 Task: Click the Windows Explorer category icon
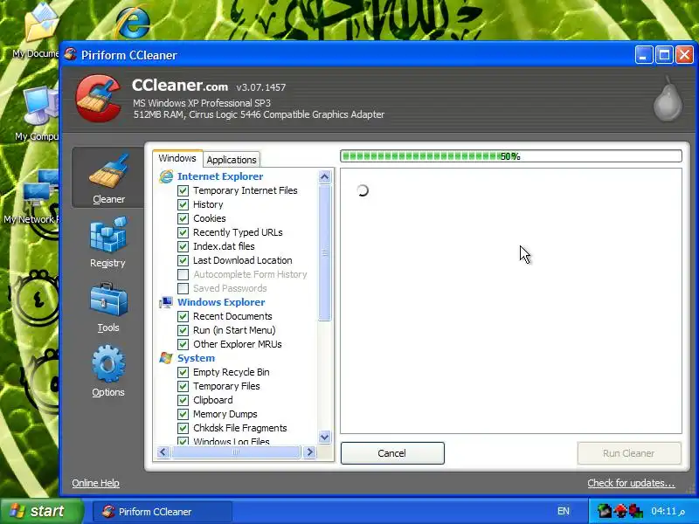point(166,302)
